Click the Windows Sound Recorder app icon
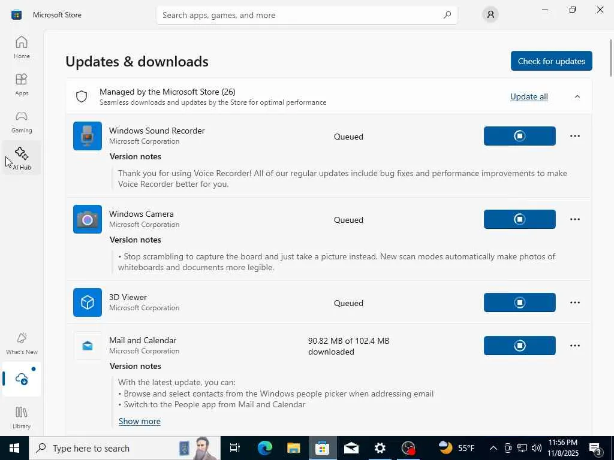This screenshot has height=460, width=614. coord(88,136)
